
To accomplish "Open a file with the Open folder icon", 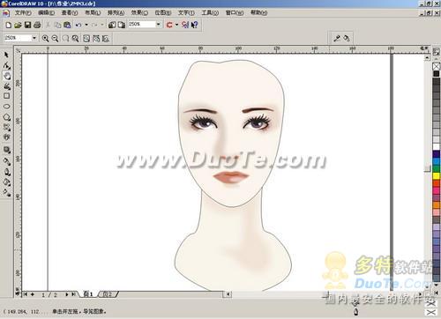I will tap(18, 25).
